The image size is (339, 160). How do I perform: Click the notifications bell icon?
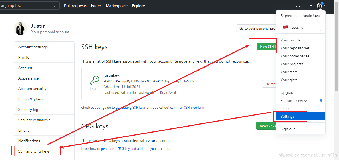(x=298, y=6)
